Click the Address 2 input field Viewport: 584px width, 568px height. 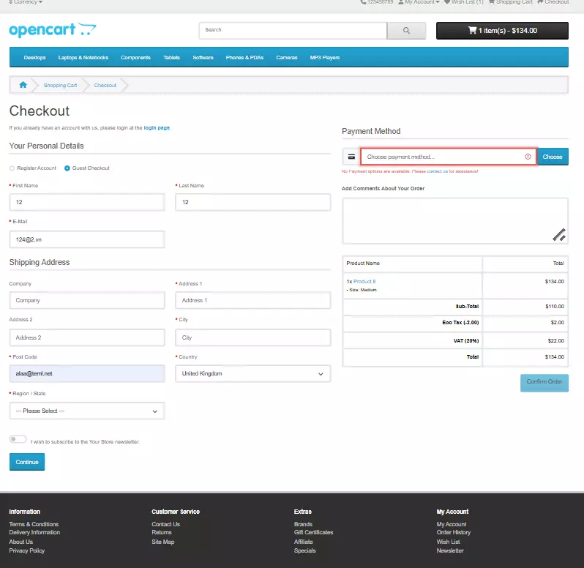click(x=87, y=337)
